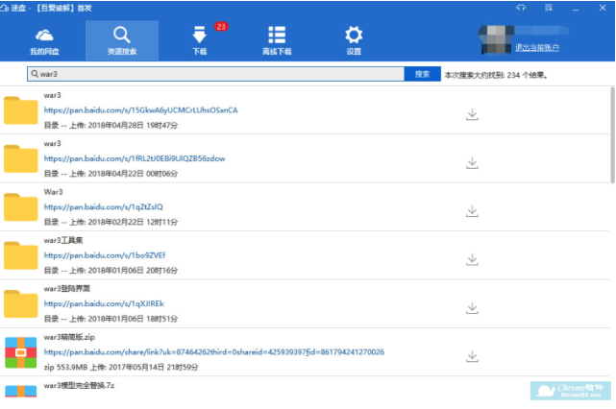Viewport: 616px width, 409px height.
Task: Click the magnifier icon in search box
Action: [35, 74]
